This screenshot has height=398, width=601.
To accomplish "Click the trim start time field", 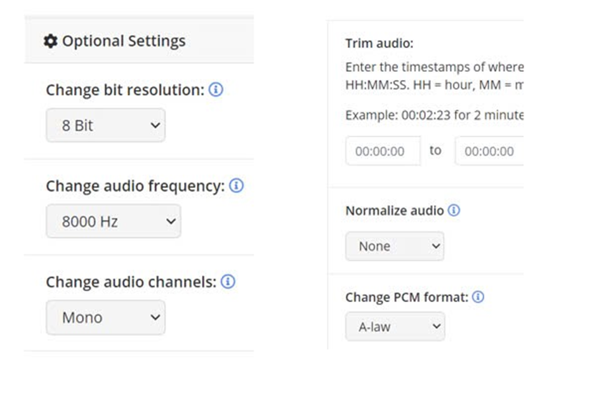I will pos(383,151).
